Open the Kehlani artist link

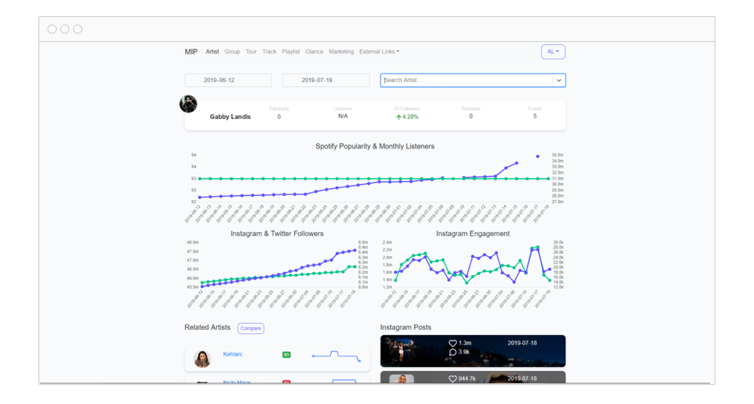click(233, 354)
